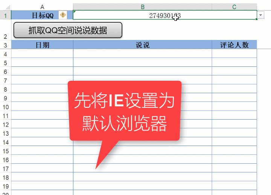The image size is (271, 195).
Task: Select column A header
Action: (42, 7)
